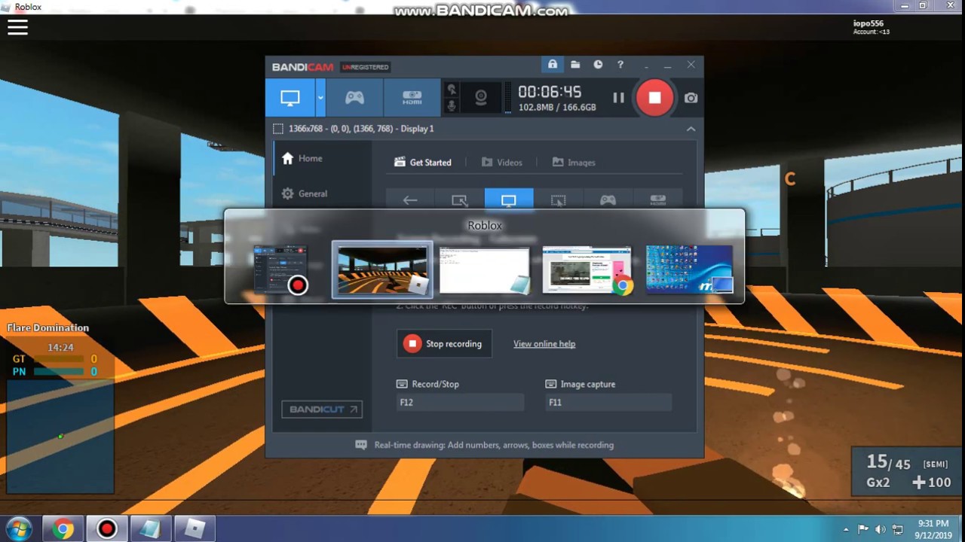This screenshot has width=965, height=542.
Task: Switch to the Images tab
Action: pos(574,162)
